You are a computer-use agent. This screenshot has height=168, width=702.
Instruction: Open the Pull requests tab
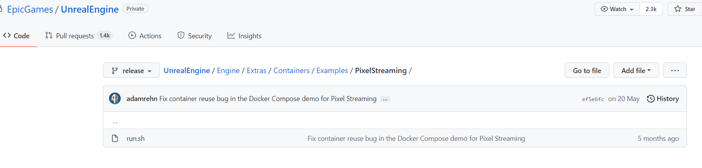click(75, 36)
